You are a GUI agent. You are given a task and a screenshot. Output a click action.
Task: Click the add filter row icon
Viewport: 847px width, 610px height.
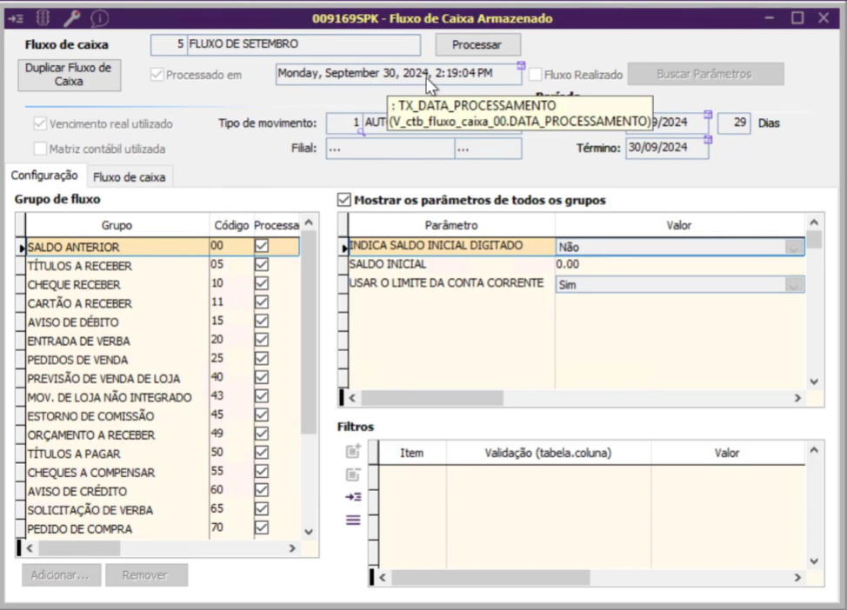pos(353,451)
